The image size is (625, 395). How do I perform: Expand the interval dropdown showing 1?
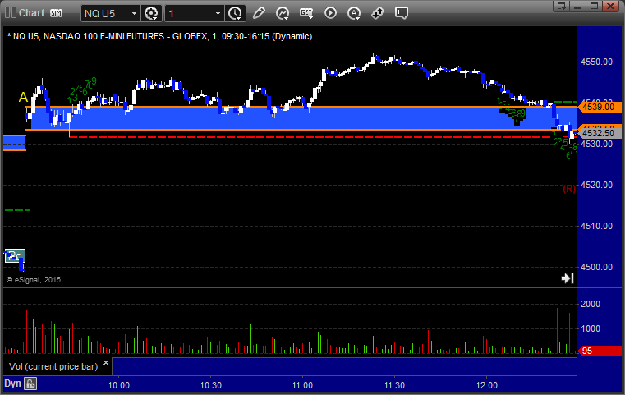click(x=218, y=14)
